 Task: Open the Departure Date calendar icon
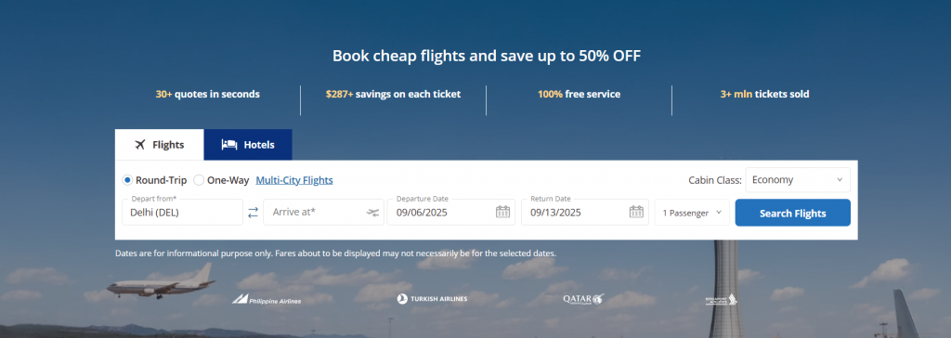tap(502, 212)
